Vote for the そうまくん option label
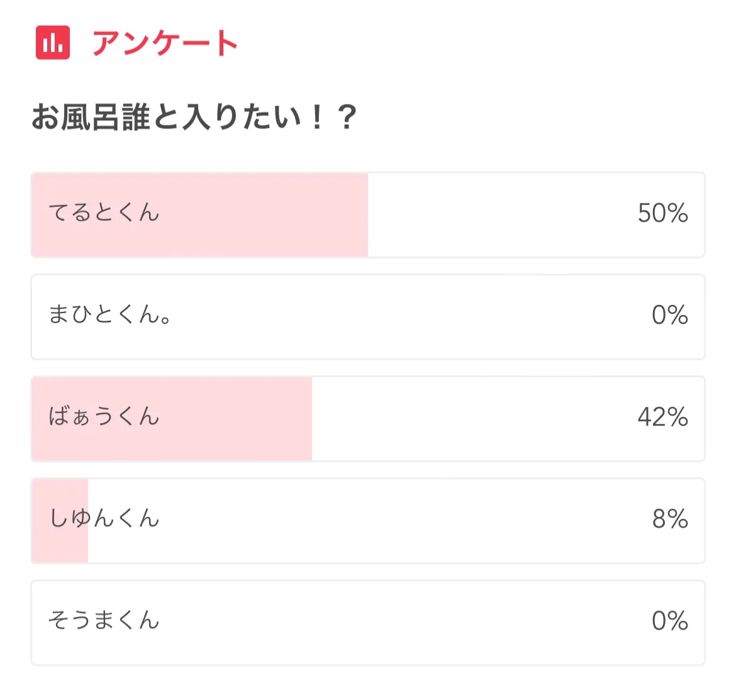The image size is (736, 681). pyautogui.click(x=104, y=621)
